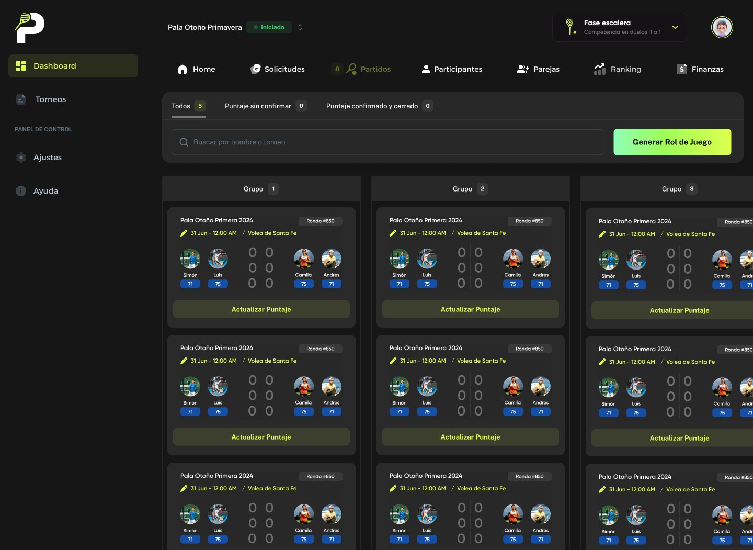Screen dimensions: 753x550
Task: Open the Parejas tab
Action: coord(538,69)
